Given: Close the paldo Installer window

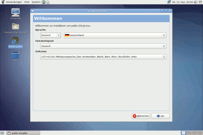Looking at the screenshot, I should 170,11.
